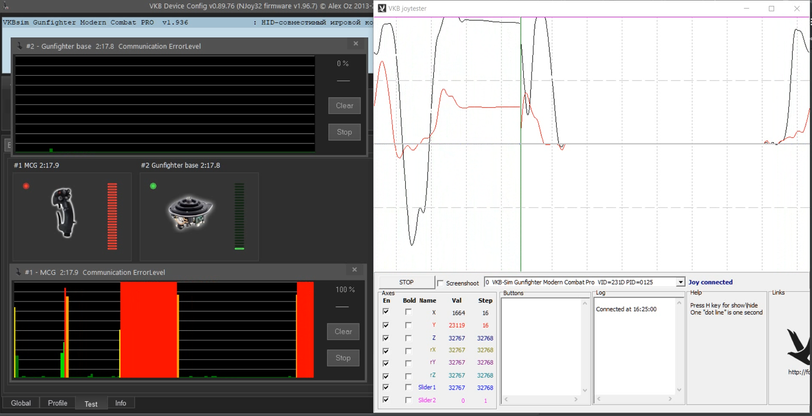Toggle En checkbox for rZ axis
The width and height of the screenshot is (812, 416).
[386, 376]
